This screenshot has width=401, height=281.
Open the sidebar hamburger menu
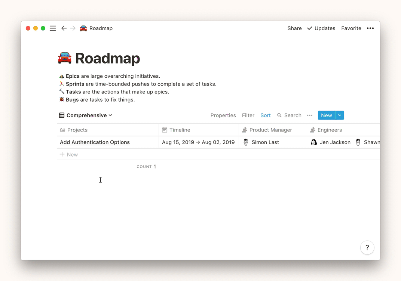(53, 28)
